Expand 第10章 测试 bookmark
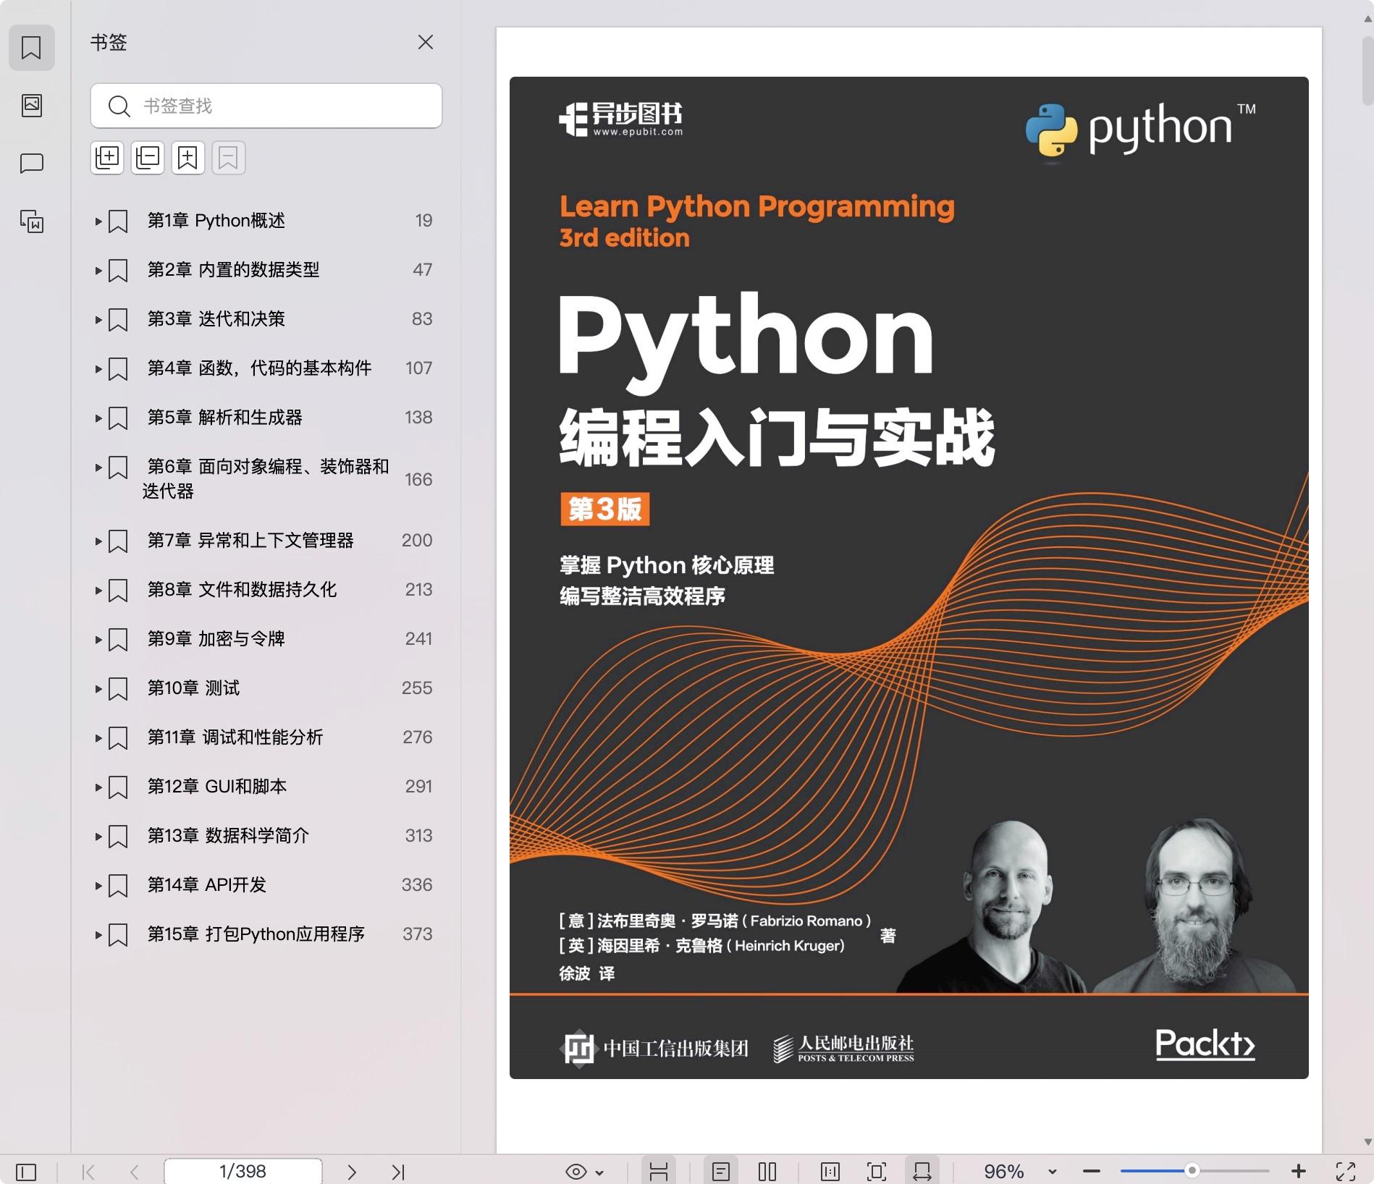The image size is (1374, 1184). [x=98, y=688]
